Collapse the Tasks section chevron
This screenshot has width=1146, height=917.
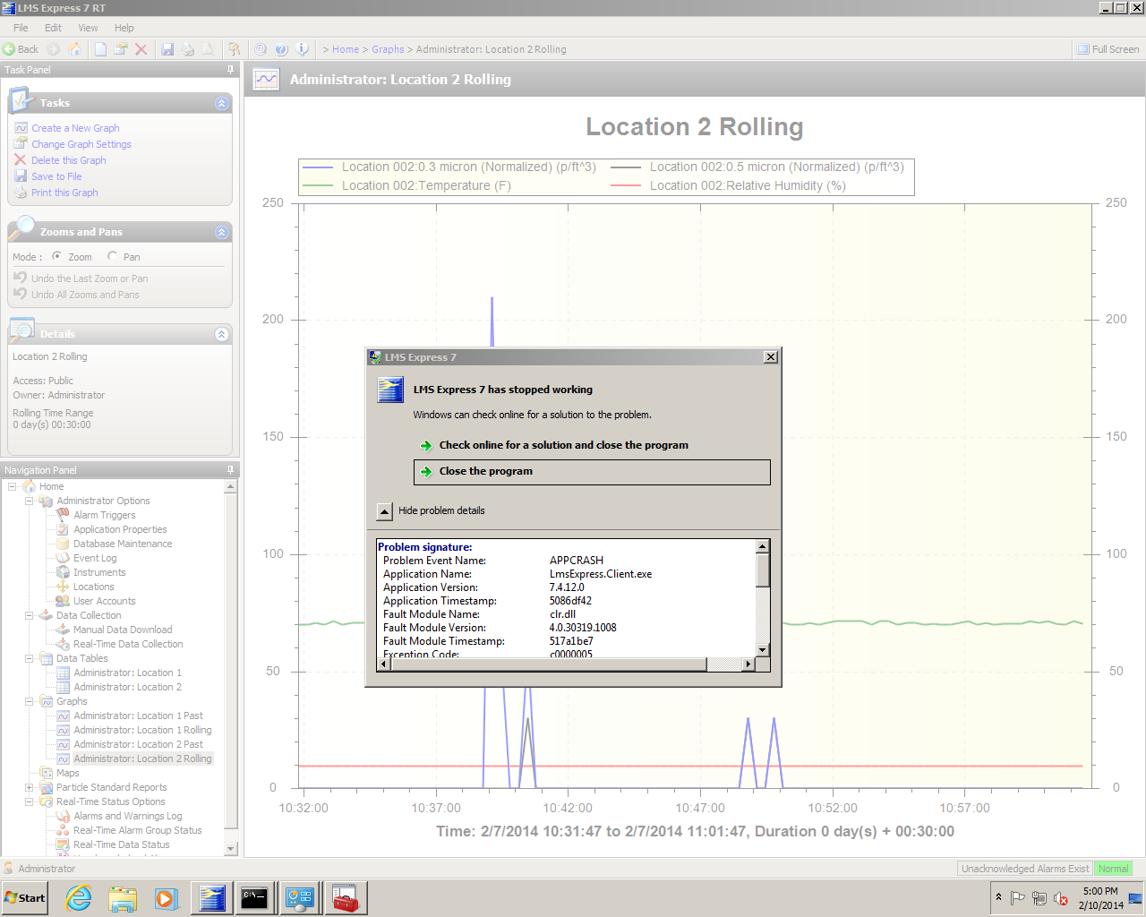(x=222, y=104)
